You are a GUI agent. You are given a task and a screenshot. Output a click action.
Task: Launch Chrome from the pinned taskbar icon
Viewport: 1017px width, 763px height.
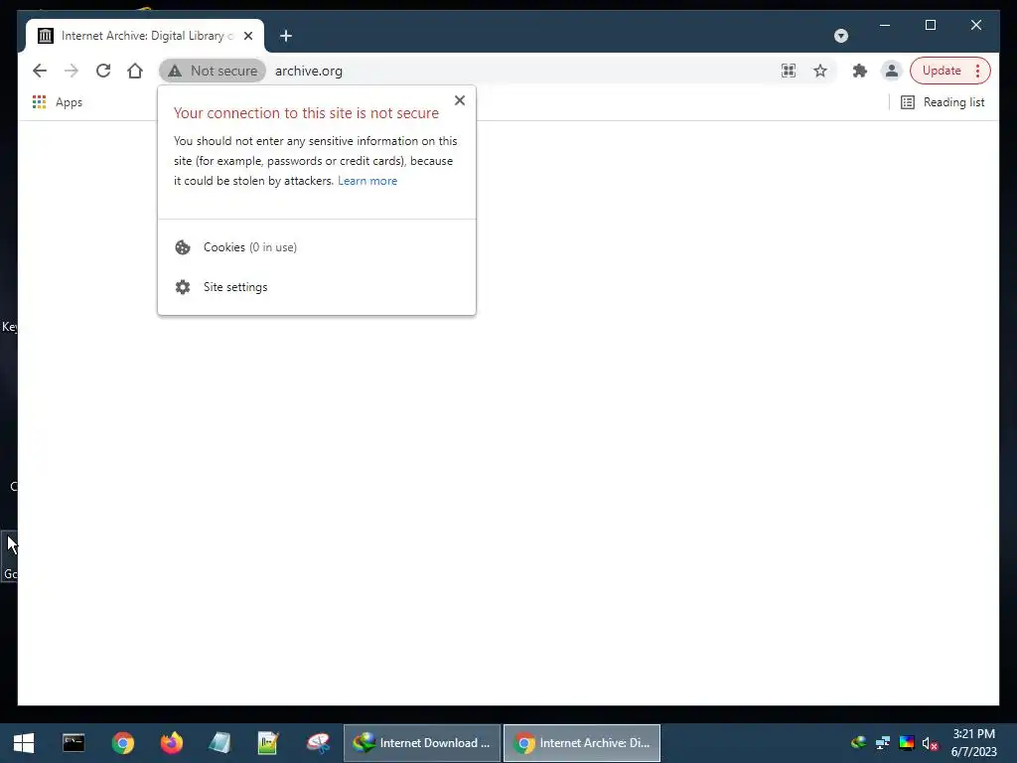tap(122, 743)
